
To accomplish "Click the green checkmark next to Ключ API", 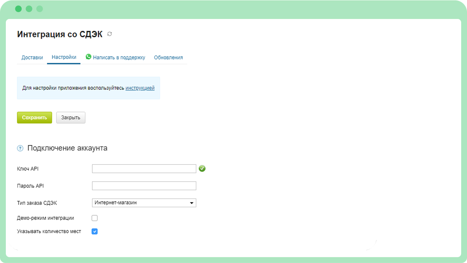I will click(x=202, y=169).
